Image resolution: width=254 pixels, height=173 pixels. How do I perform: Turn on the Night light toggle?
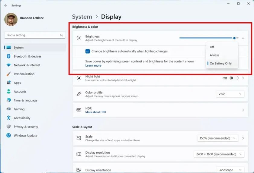pos(234,78)
